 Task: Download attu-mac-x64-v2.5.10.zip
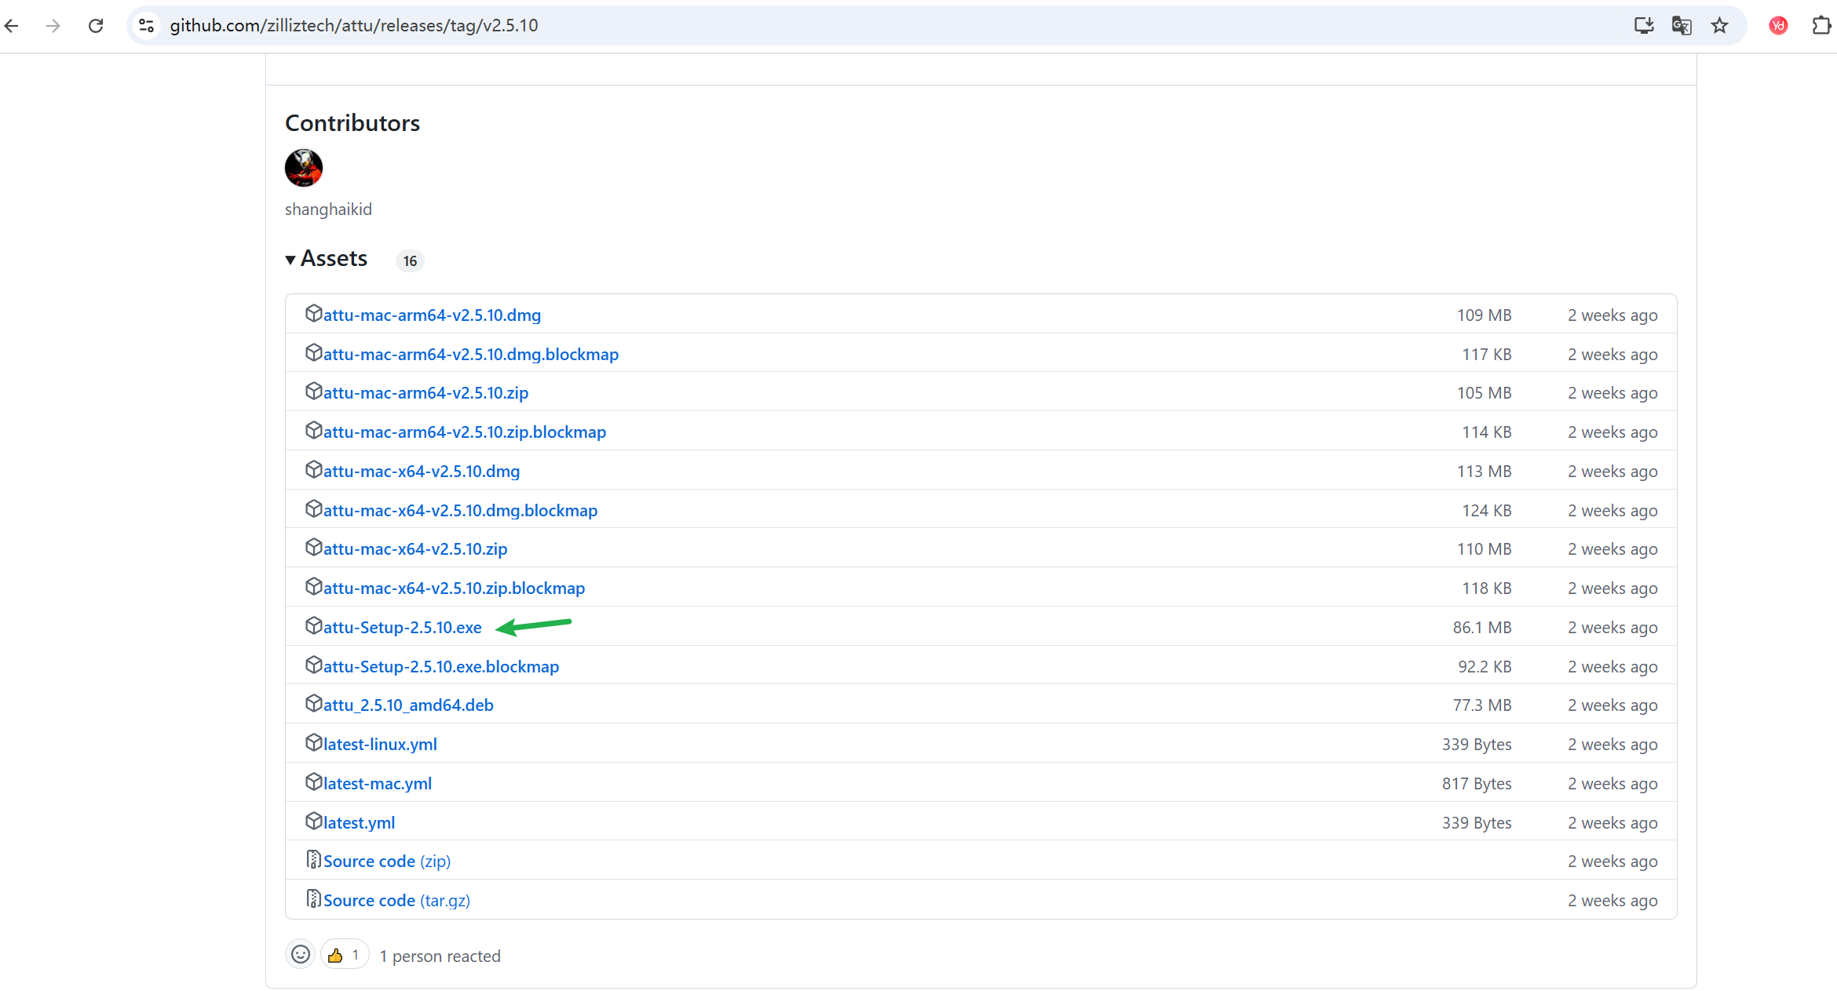click(415, 549)
